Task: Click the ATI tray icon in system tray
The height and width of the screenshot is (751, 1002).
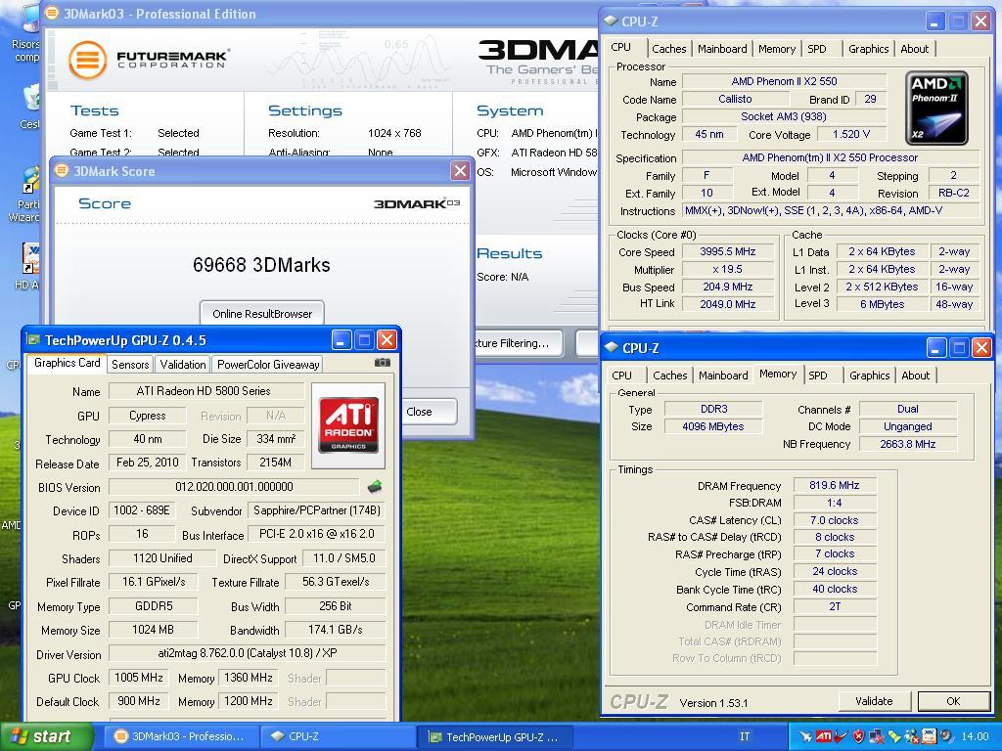Action: pyautogui.click(x=824, y=736)
